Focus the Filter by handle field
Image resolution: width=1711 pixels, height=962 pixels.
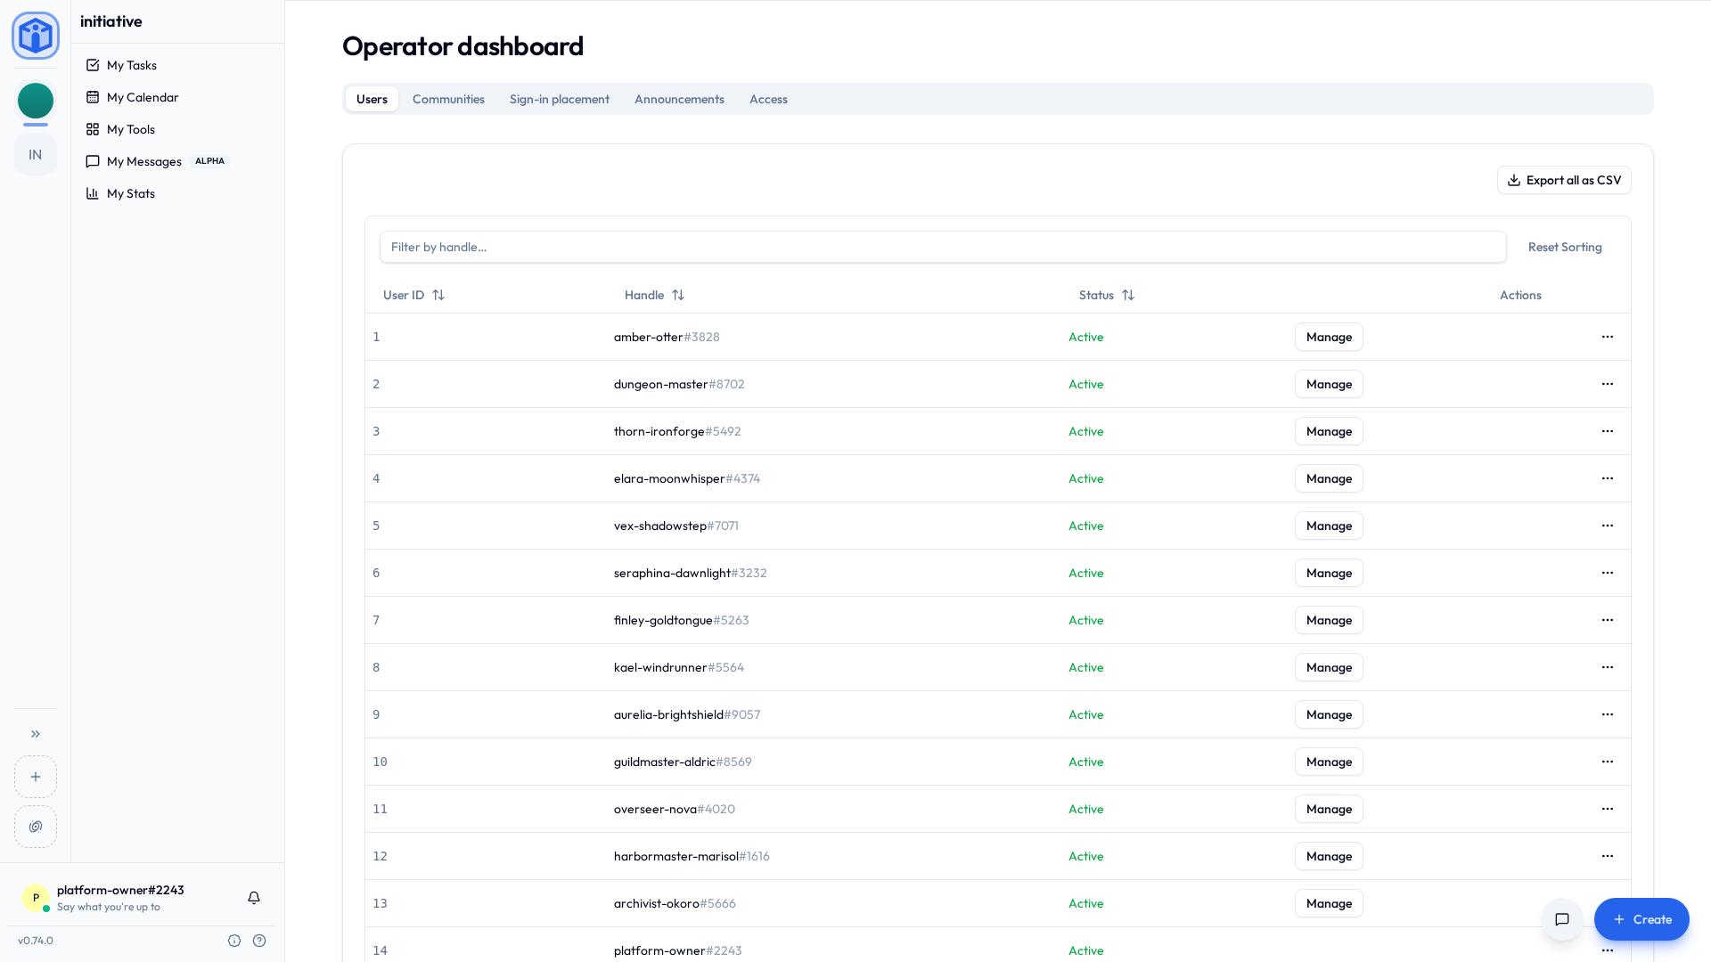[x=943, y=247]
